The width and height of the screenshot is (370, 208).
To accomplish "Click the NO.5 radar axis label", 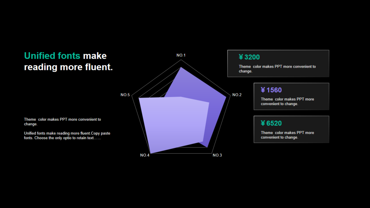I will 125,95.
